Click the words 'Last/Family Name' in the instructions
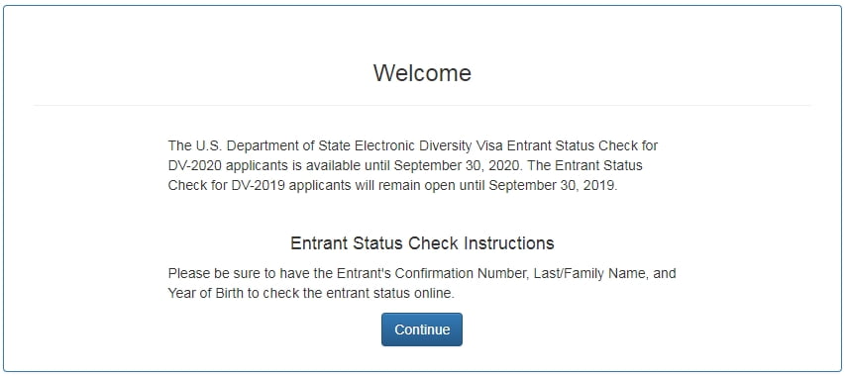 590,273
